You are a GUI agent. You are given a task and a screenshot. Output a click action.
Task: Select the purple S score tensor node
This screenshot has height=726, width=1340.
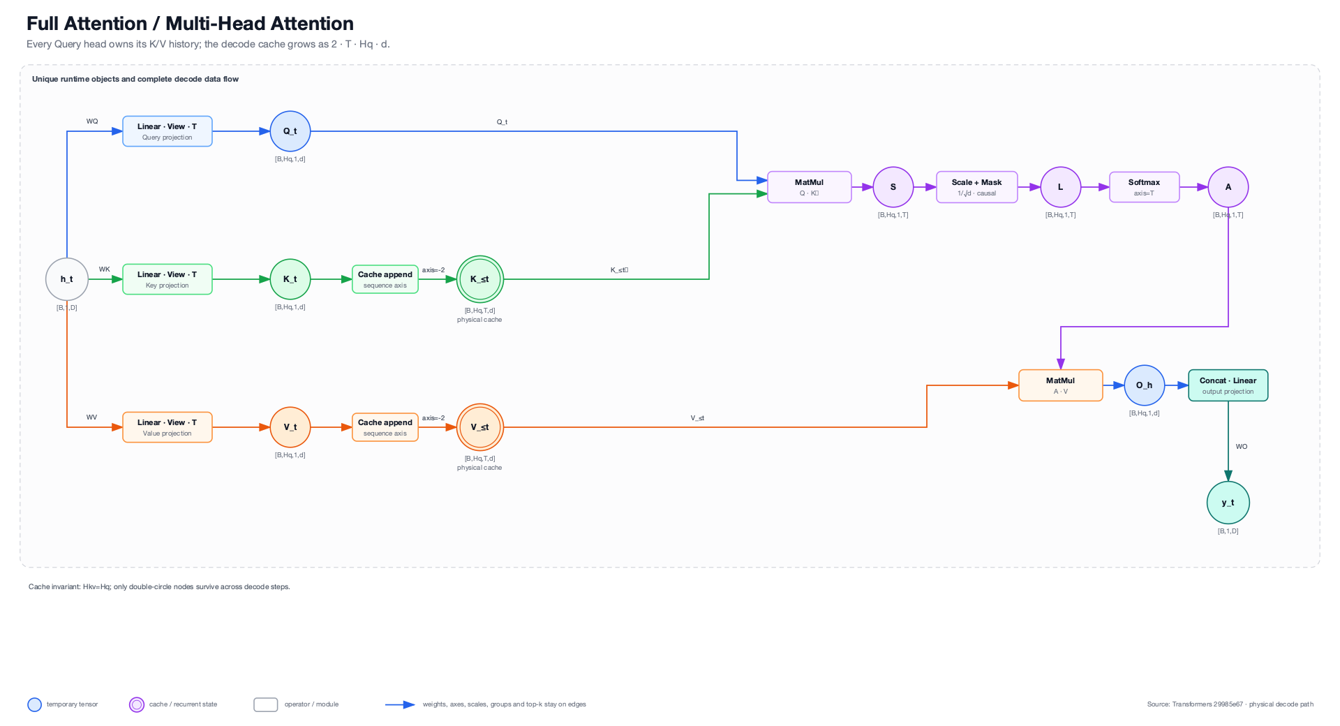[x=893, y=187]
